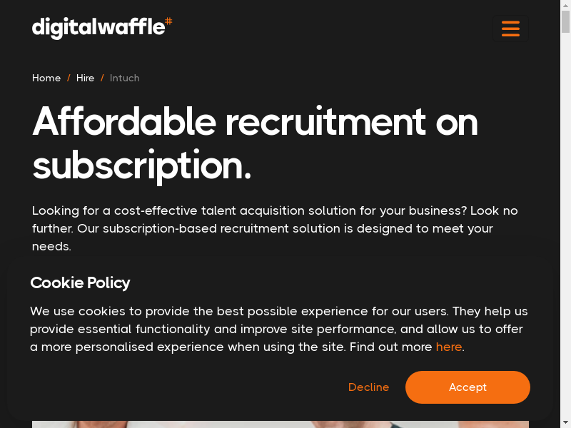Viewport: 571px width, 428px height.
Task: Select the Intuch breadcrumb item
Action: 125,78
